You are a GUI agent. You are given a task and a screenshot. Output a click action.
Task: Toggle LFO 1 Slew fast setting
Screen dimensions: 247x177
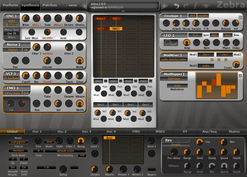click(x=227, y=35)
